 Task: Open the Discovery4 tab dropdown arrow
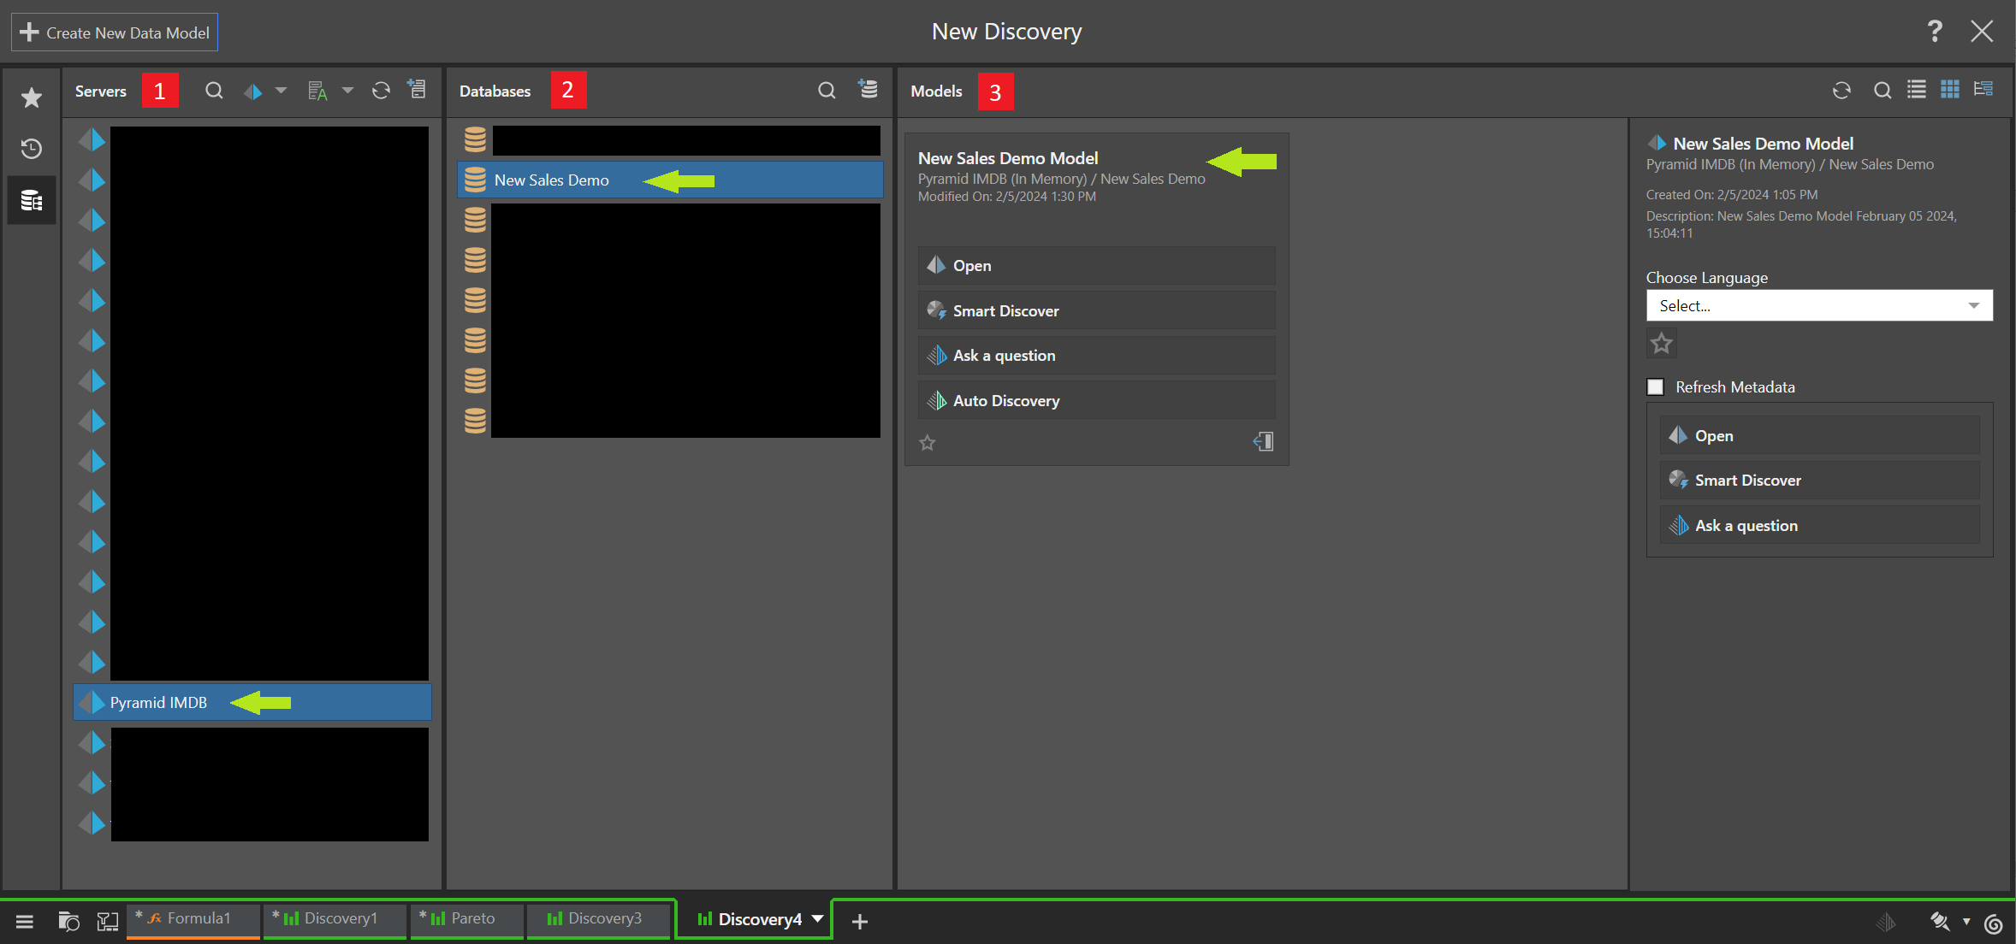pyautogui.click(x=818, y=919)
